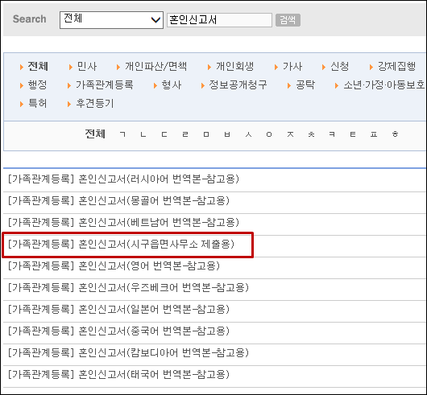
Task: Select the 행정 category
Action: coord(37,84)
